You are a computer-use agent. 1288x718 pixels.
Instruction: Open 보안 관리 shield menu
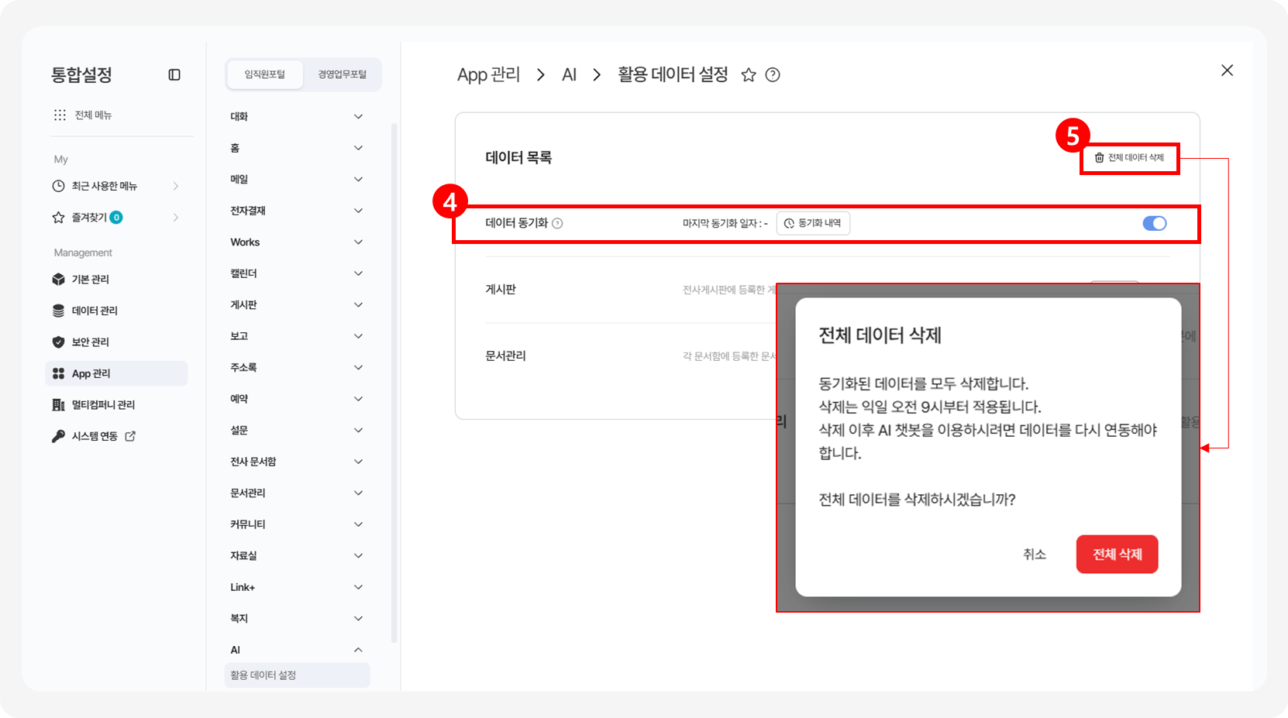point(90,342)
